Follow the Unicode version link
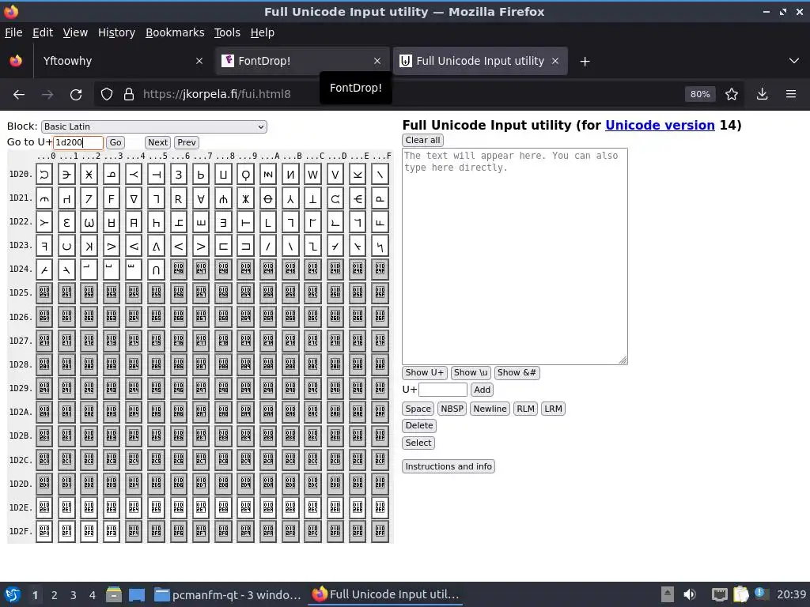Screen dimensions: 810x607 660,126
